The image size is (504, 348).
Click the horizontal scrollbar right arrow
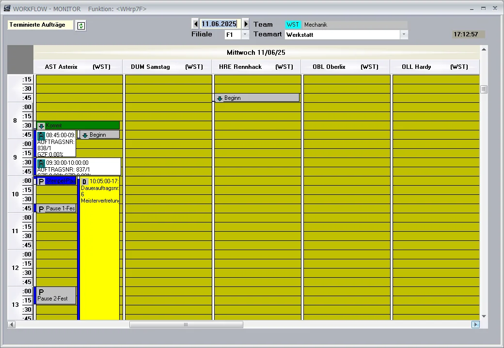[x=475, y=325]
